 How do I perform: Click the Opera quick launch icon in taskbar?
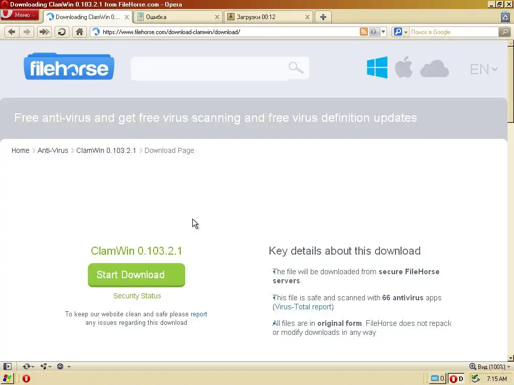(26, 379)
